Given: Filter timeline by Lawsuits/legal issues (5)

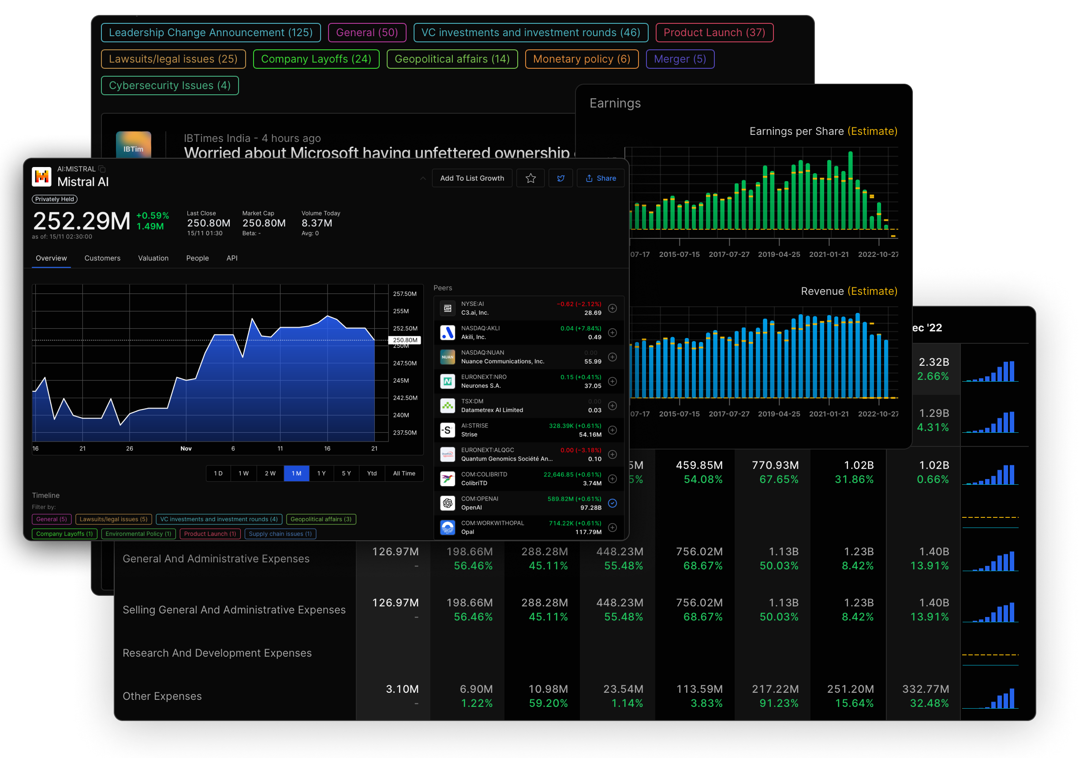Looking at the screenshot, I should [114, 519].
